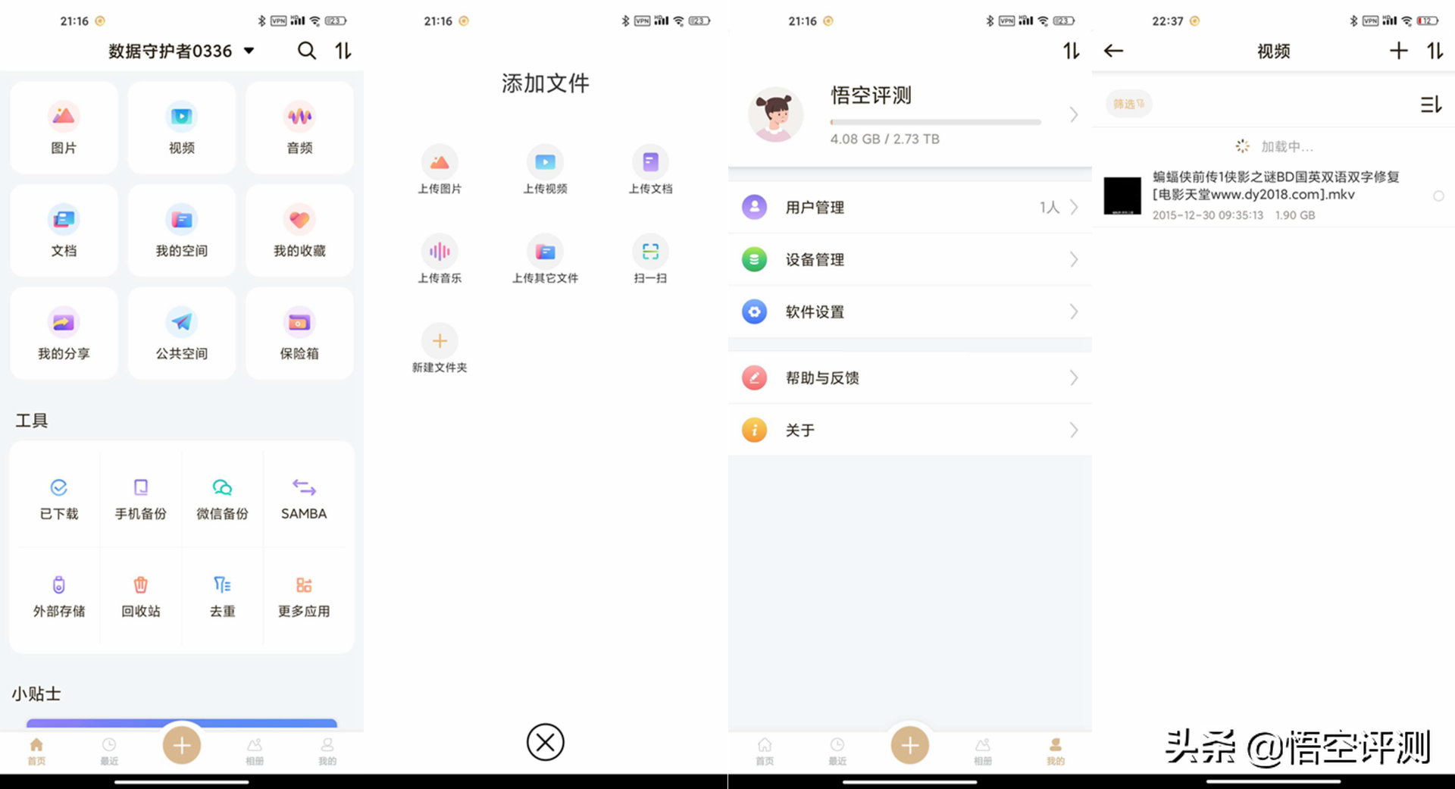Switch to 相册 tab on the 悟空评测 profile screen

click(x=983, y=751)
